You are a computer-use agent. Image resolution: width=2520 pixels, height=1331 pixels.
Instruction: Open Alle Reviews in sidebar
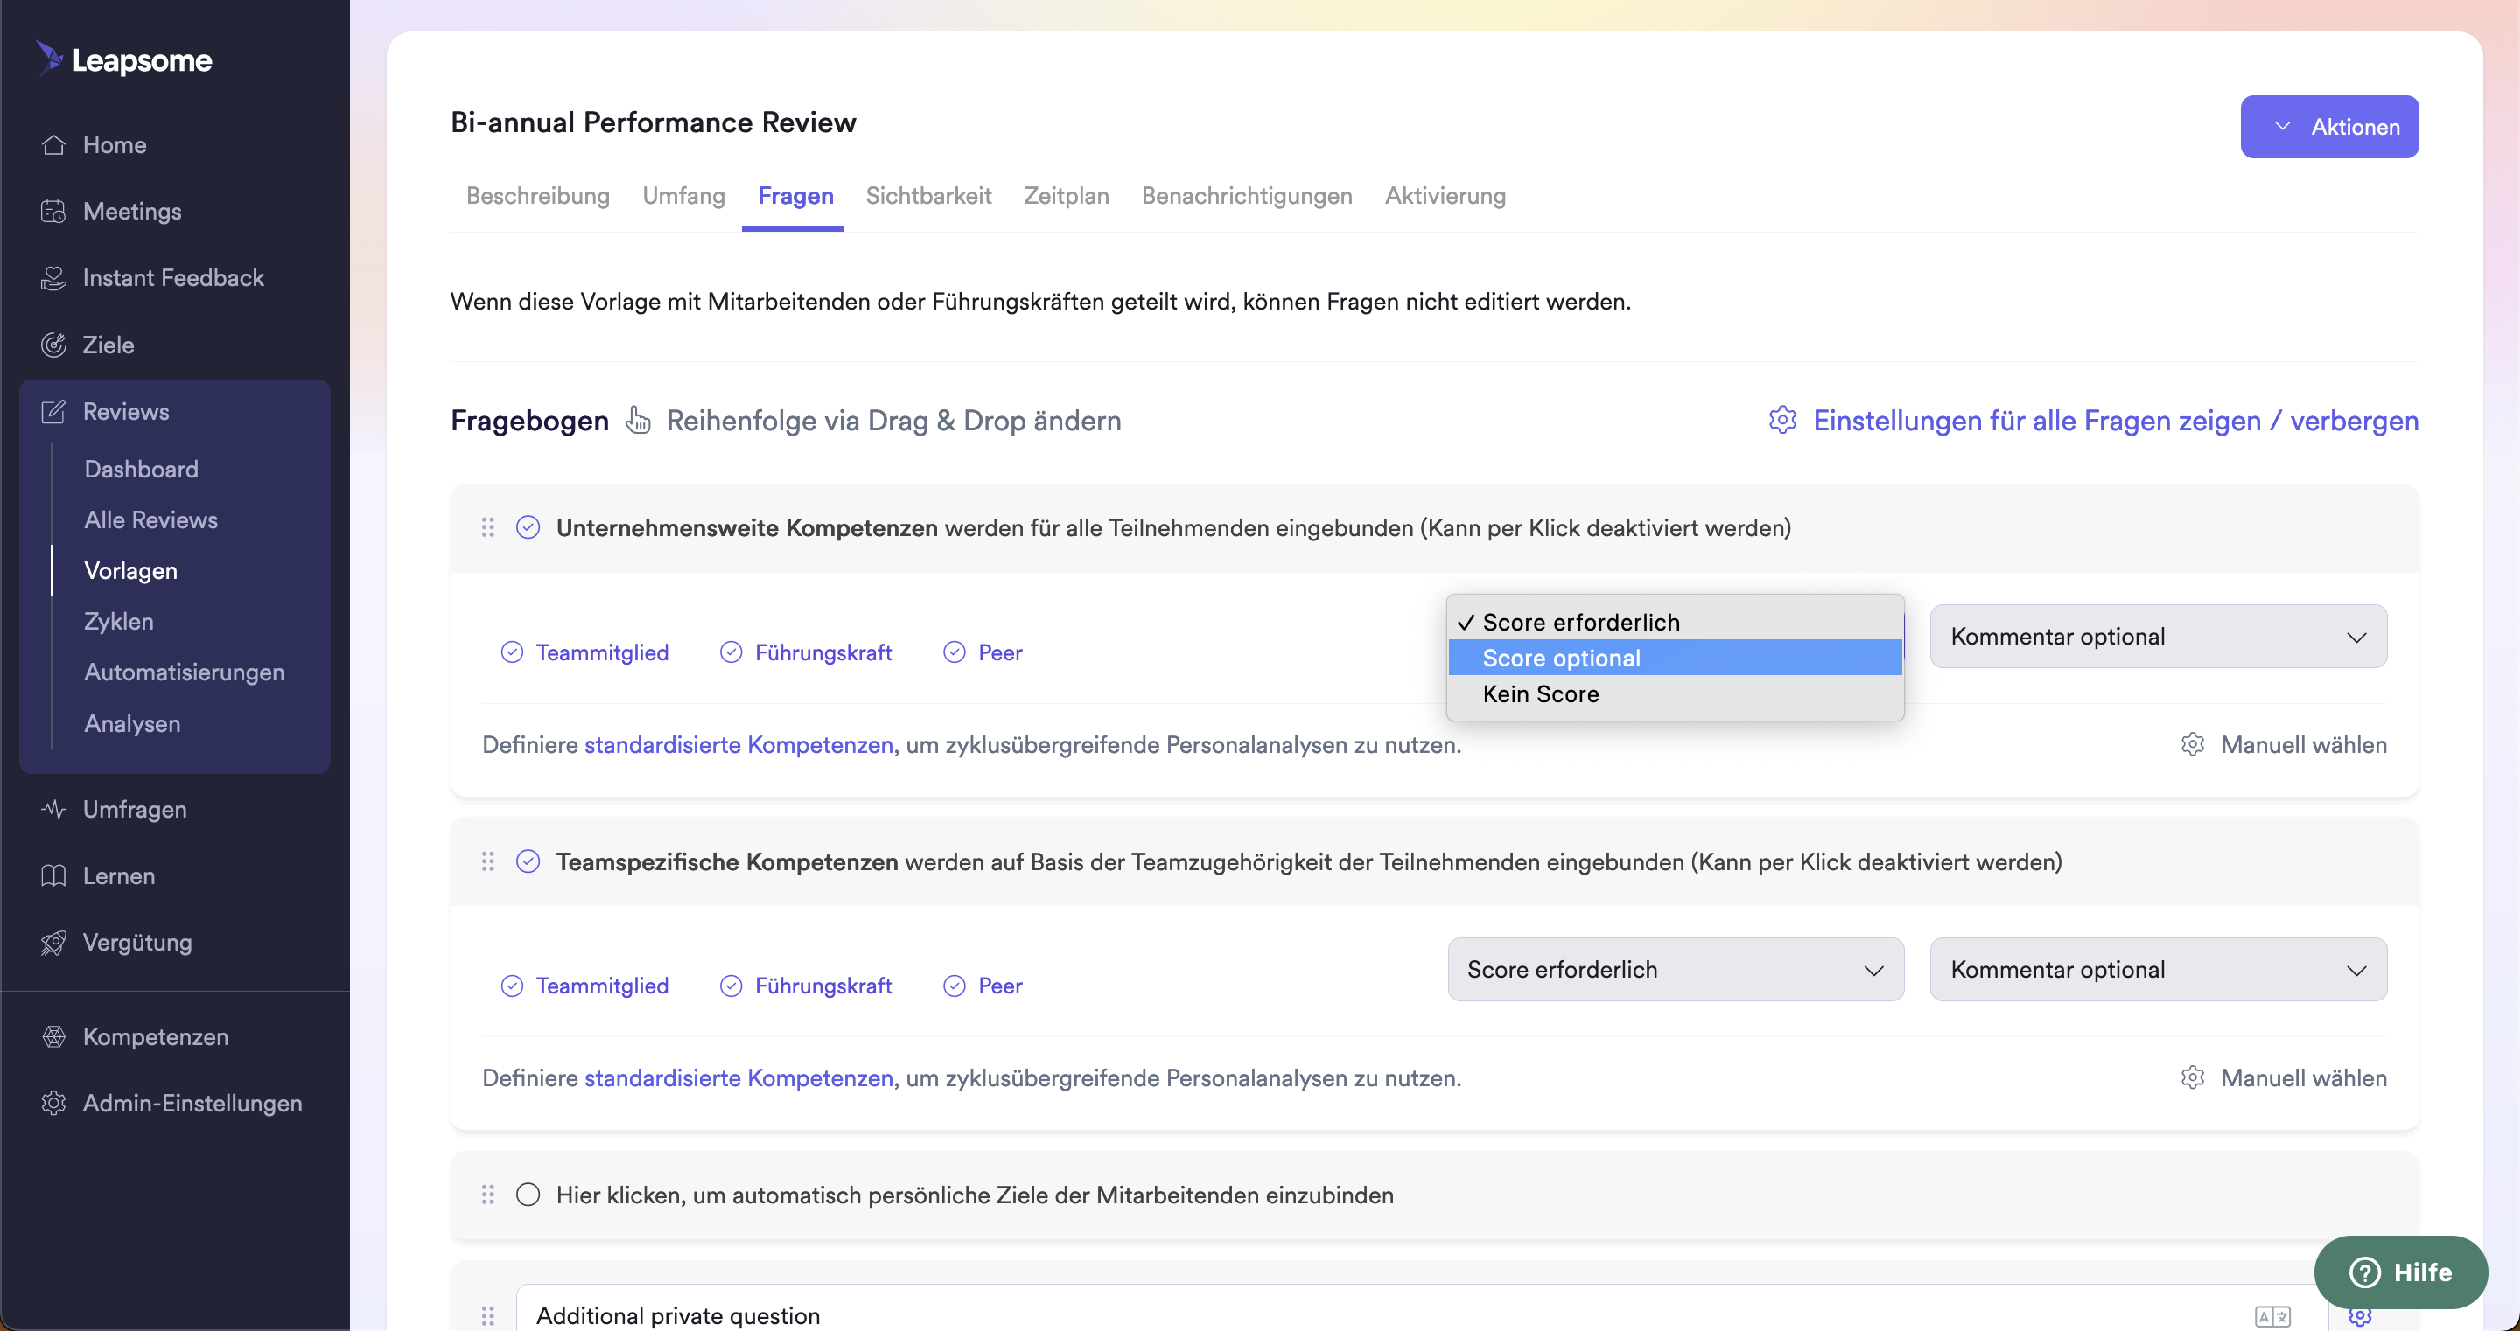pos(150,519)
